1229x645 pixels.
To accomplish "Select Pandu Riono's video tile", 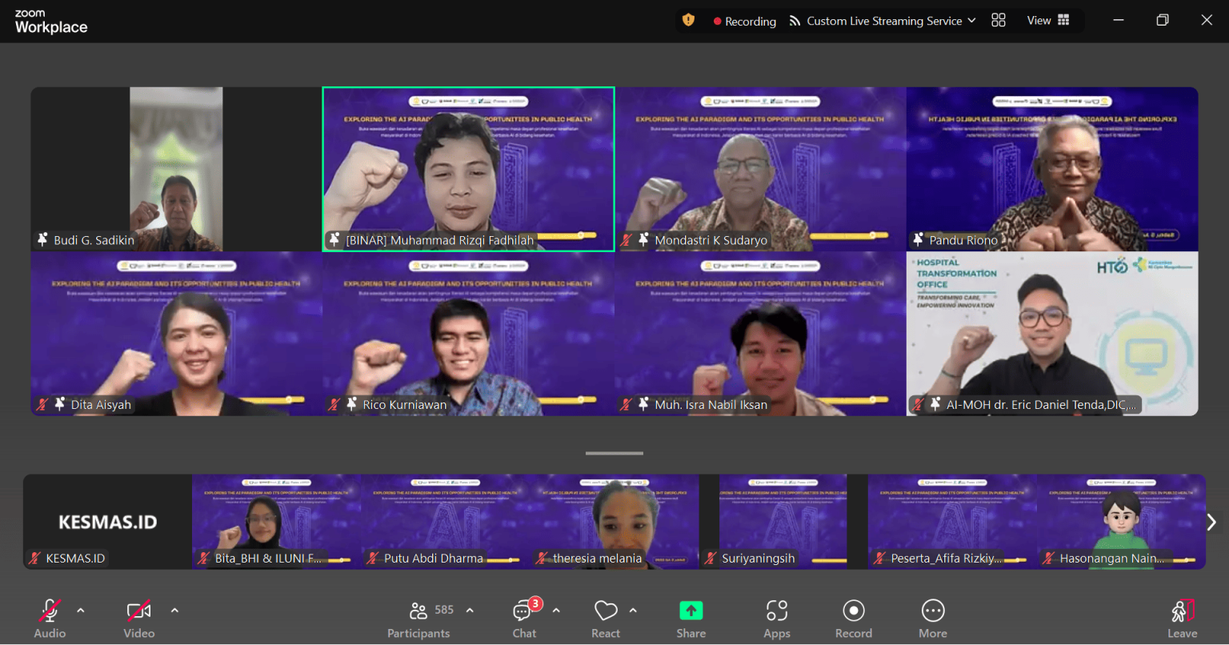I will point(1052,169).
